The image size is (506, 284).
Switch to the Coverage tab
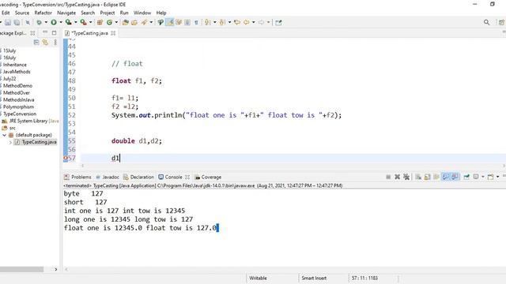coord(208,177)
